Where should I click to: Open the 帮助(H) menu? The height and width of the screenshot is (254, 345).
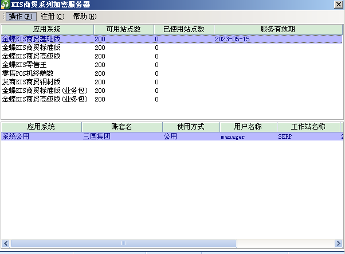pos(85,17)
